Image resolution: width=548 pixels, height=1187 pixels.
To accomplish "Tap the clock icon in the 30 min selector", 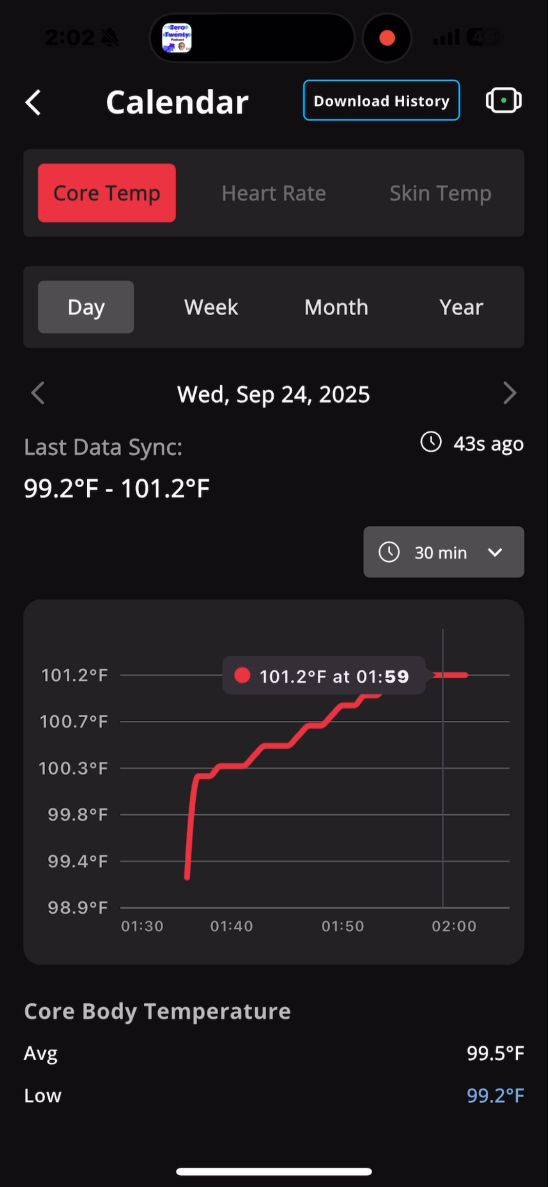I will 389,552.
